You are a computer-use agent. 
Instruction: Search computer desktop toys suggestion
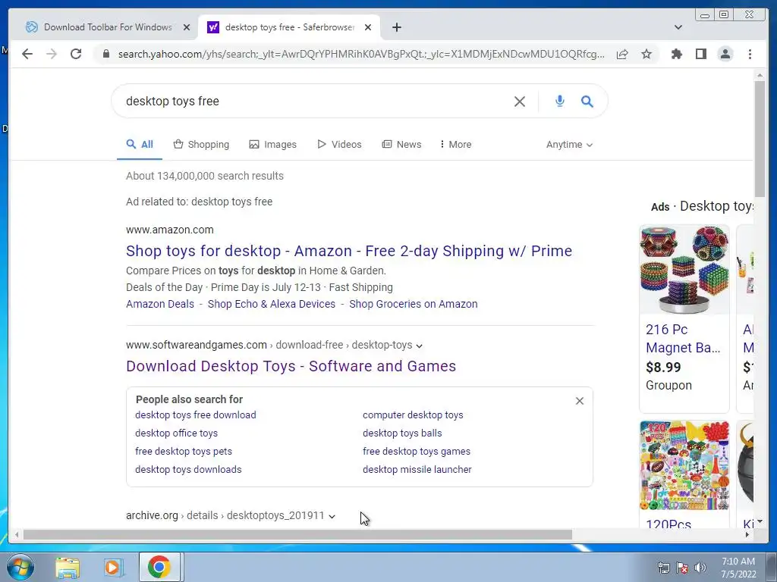click(413, 415)
